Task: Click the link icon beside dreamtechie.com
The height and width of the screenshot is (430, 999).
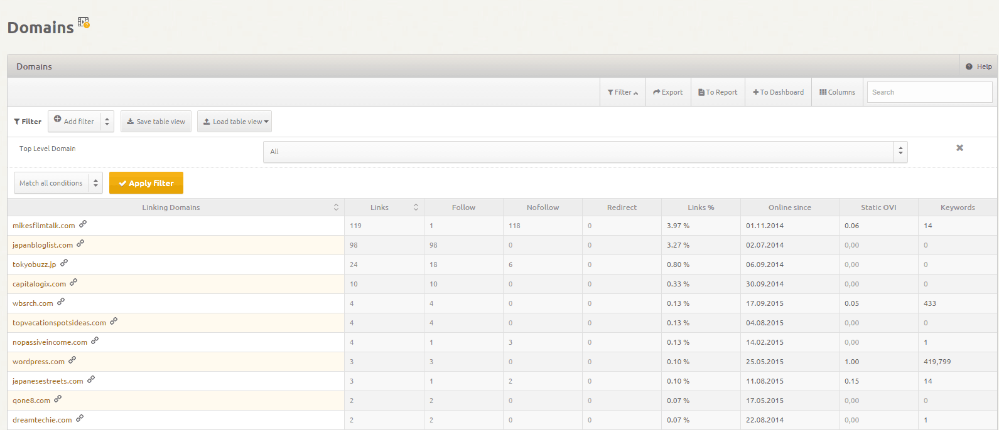Action: click(80, 418)
